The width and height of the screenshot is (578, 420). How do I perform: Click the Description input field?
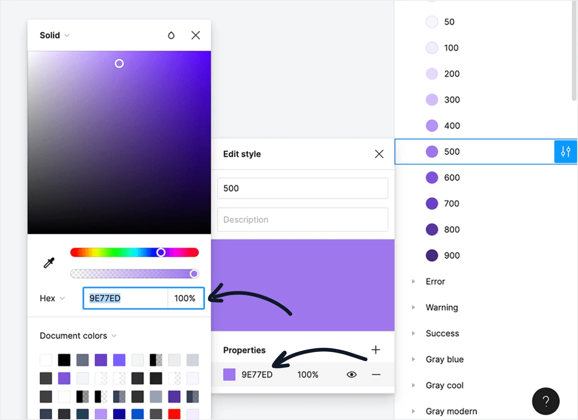point(303,220)
